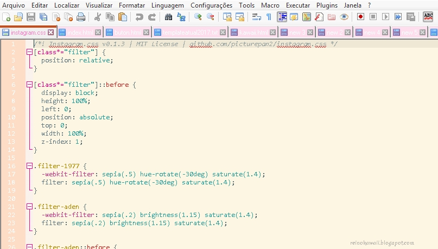Collapse [class*="filter"] block at line 2
The image size is (438, 249).
coord(29,52)
